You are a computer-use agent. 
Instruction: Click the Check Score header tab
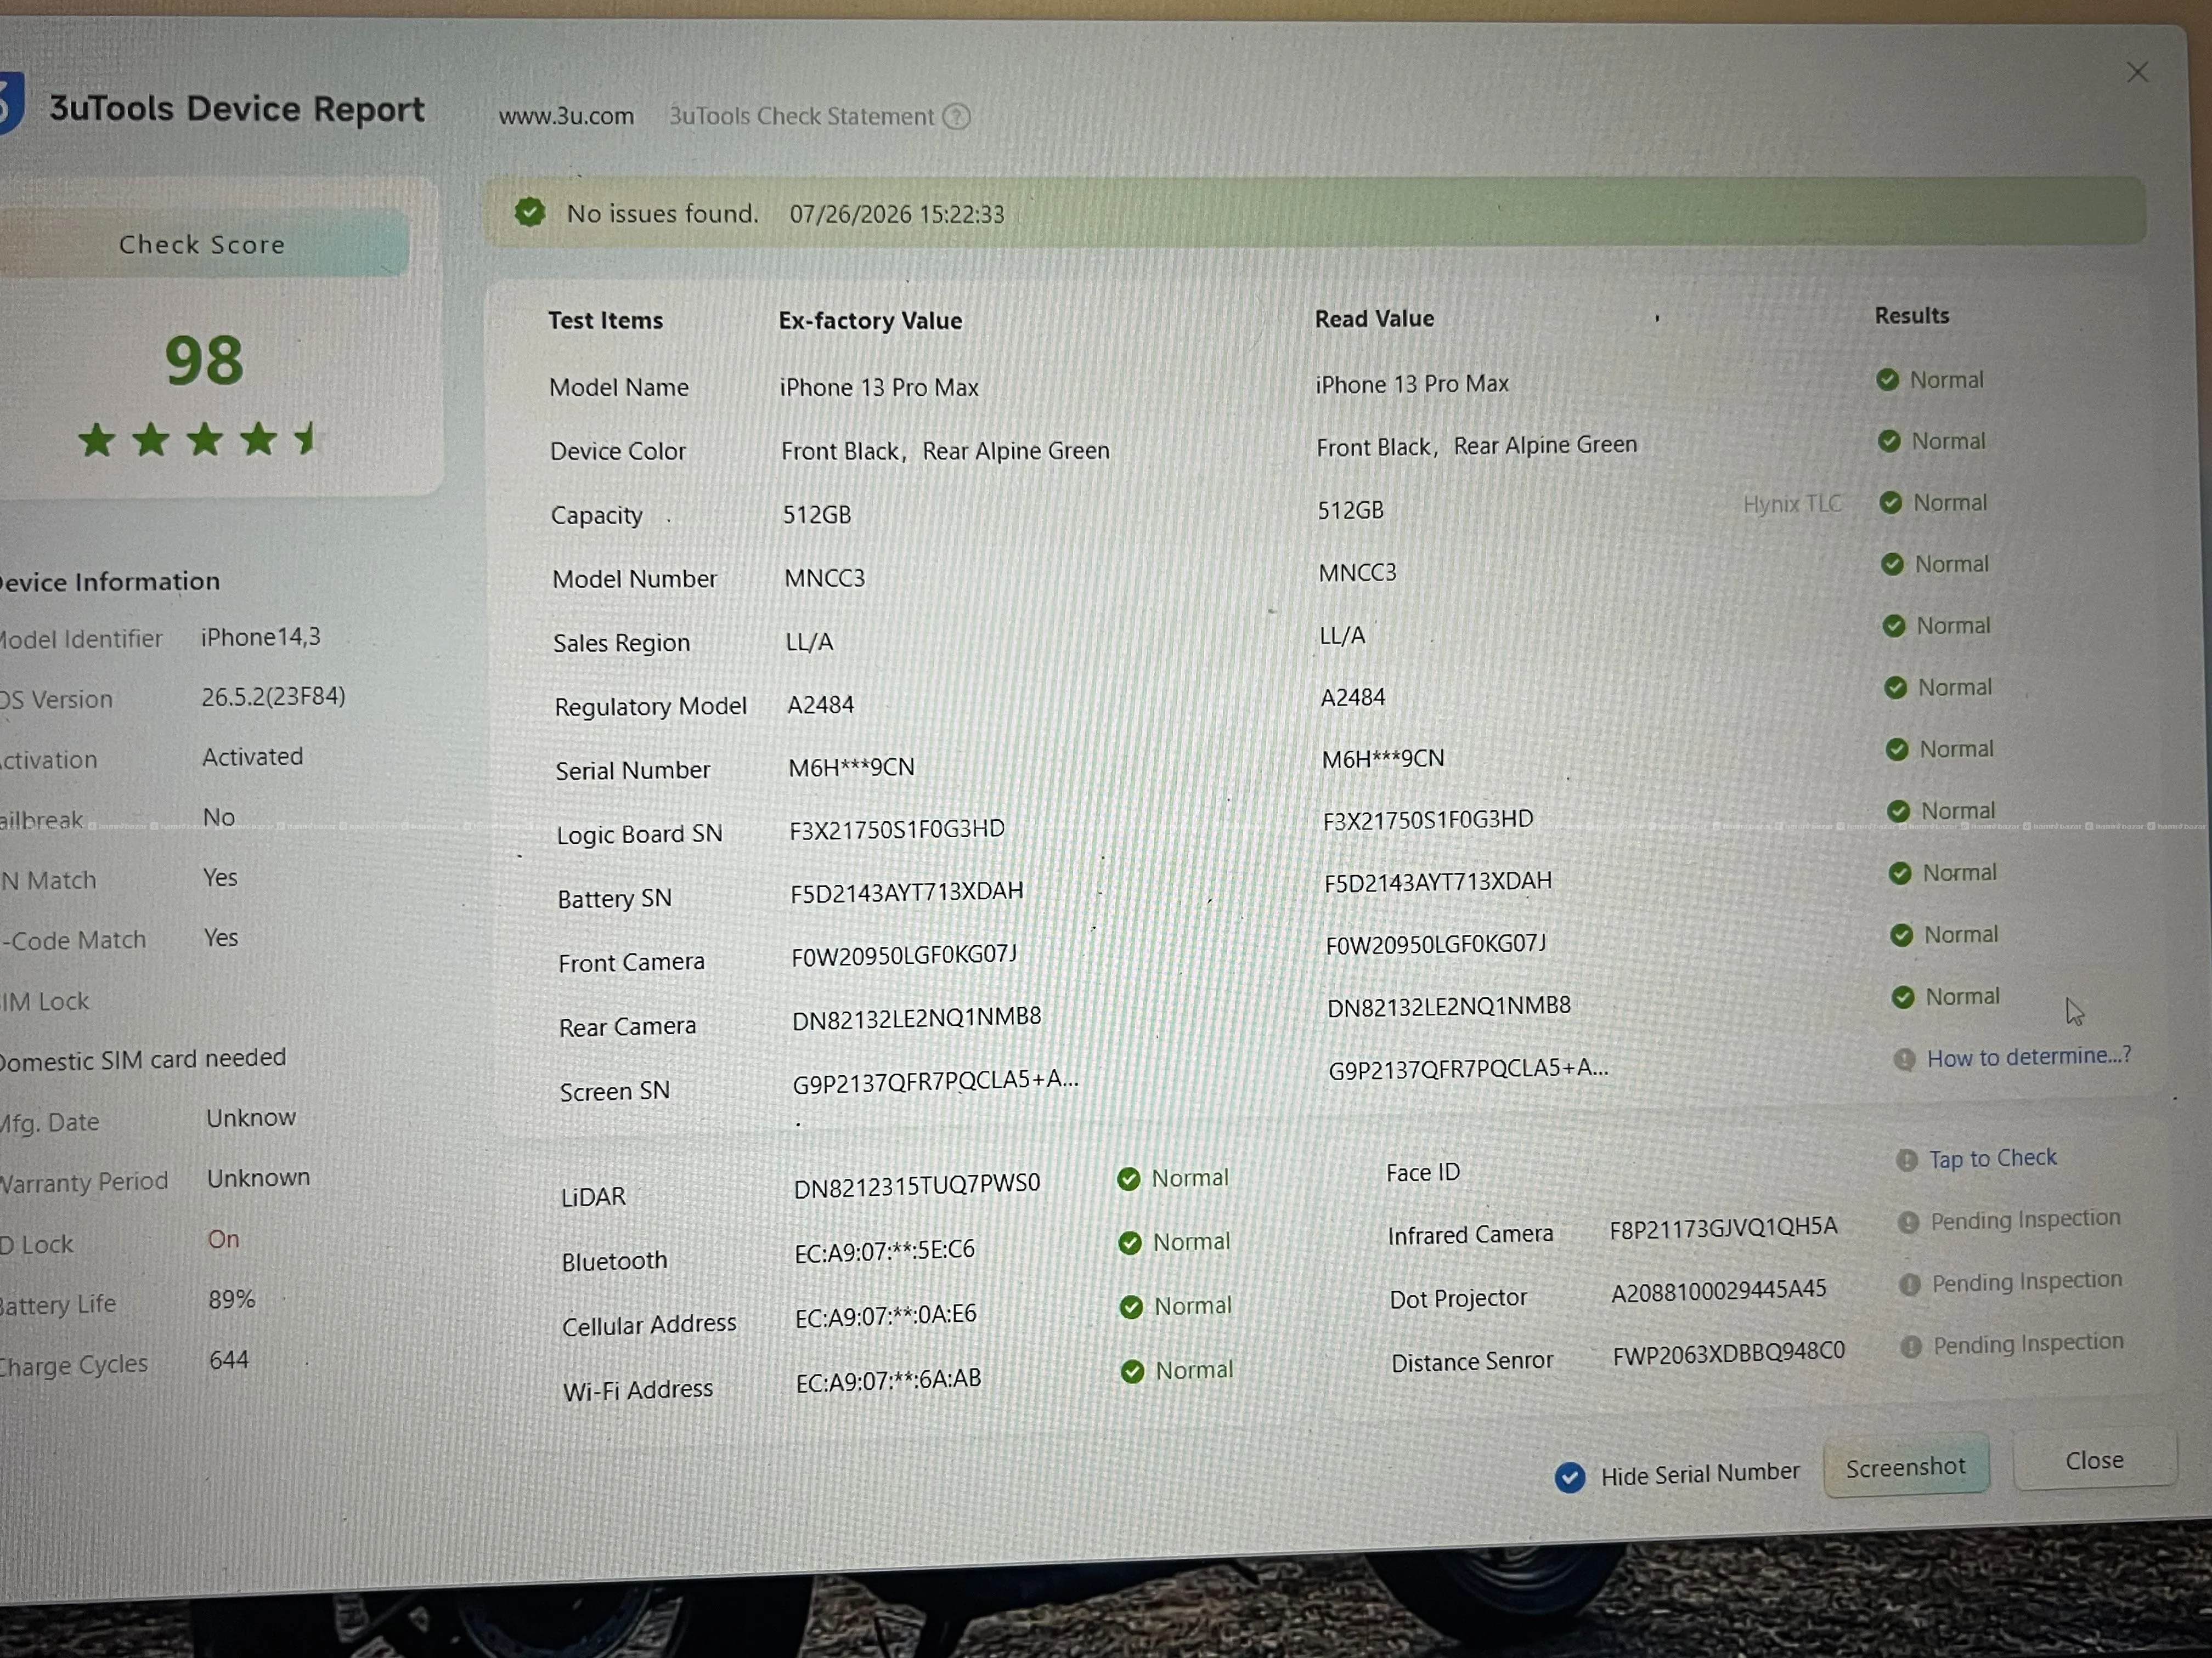[203, 243]
